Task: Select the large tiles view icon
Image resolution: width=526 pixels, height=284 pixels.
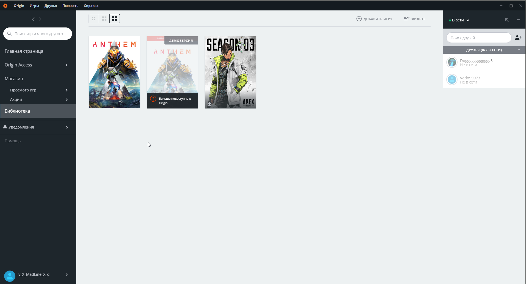Action: (115, 19)
